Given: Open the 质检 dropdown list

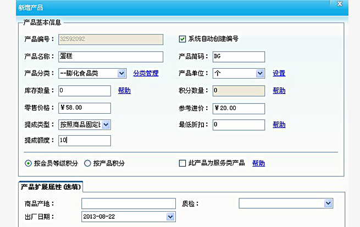Looking at the screenshot, I should pos(328,204).
